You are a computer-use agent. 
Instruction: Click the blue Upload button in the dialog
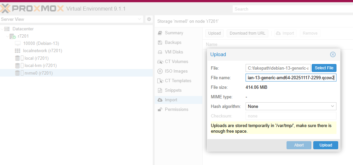(326, 145)
